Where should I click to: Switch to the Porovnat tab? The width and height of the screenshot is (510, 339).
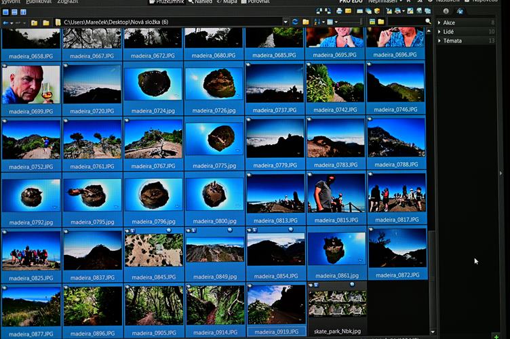[x=256, y=1]
